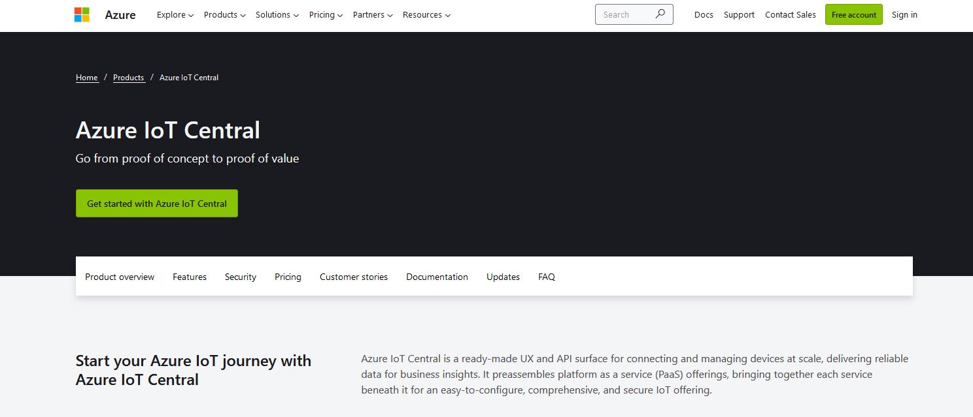
Task: Go to the FAQ tab
Action: click(547, 277)
